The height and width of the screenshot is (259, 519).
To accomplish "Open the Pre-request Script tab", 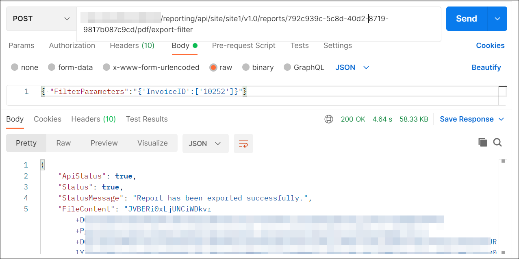I will [x=244, y=46].
